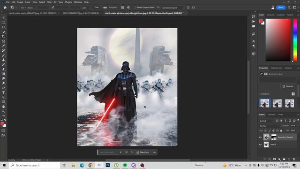Toggle the layer filtering on/off switch

coord(298,120)
